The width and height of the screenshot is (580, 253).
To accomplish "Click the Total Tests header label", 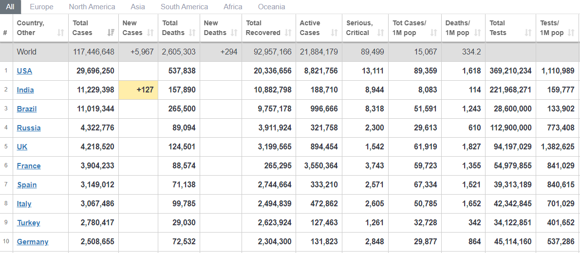I will [498, 28].
